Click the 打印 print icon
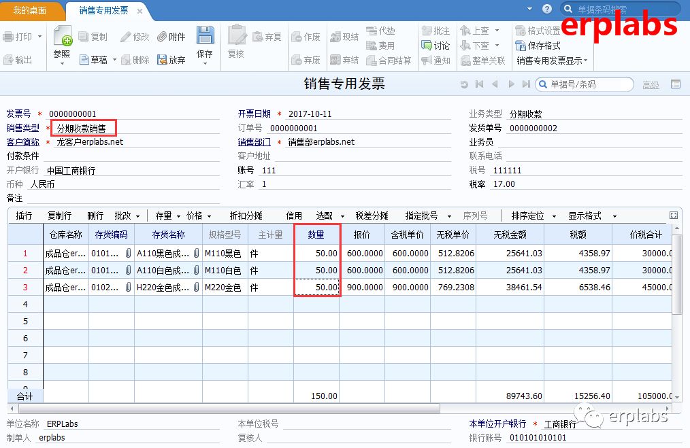Viewport: 690px width, 448px height. tap(8, 37)
